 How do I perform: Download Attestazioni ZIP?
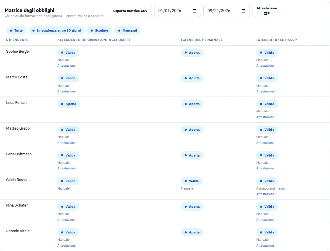click(267, 11)
